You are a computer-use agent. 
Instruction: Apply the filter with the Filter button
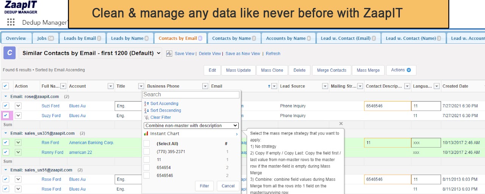(x=205, y=186)
